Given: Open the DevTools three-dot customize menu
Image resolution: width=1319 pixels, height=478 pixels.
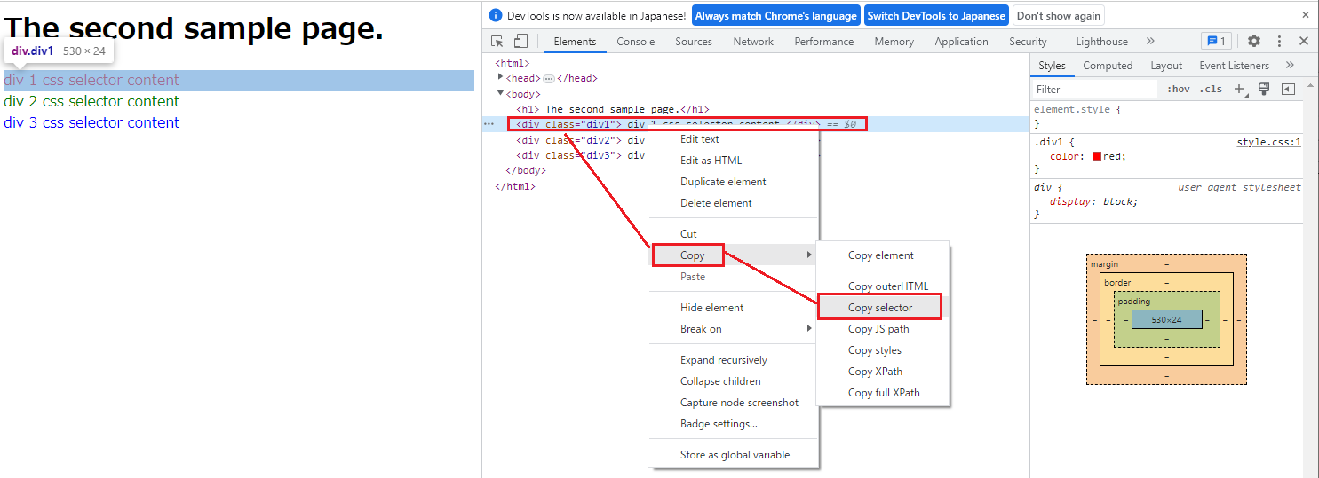Looking at the screenshot, I should point(1279,42).
